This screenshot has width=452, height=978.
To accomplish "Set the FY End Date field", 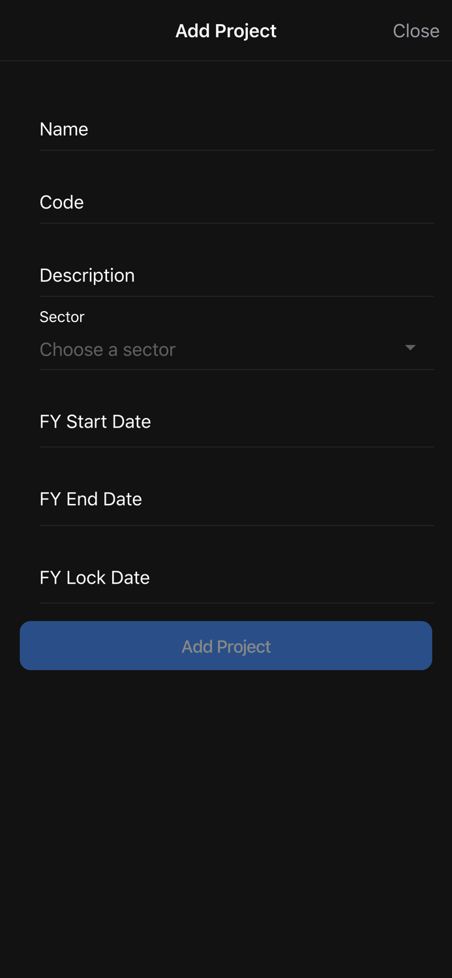I will coord(236,499).
